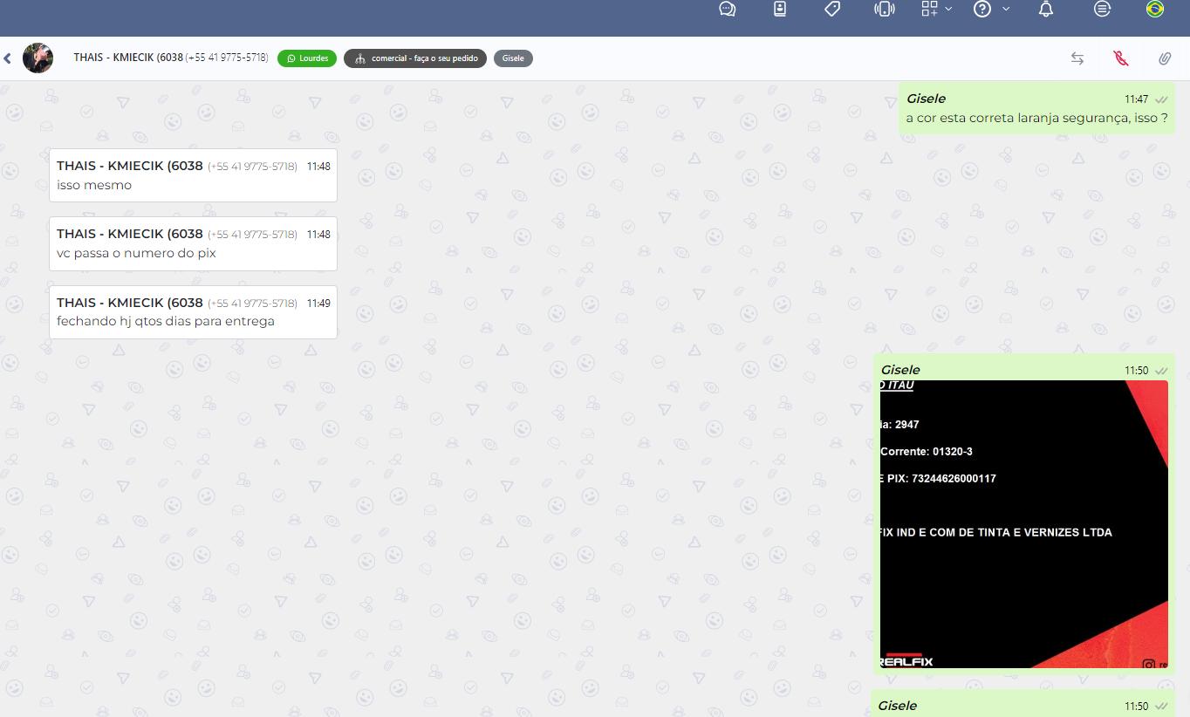This screenshot has width=1190, height=717.
Task: Open the vibrating phone devices icon
Action: [885, 10]
